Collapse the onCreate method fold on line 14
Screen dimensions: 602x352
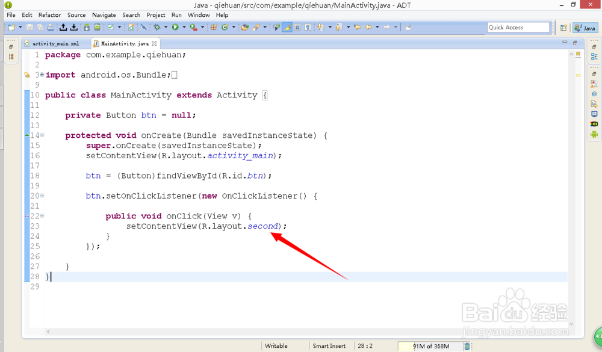42,135
